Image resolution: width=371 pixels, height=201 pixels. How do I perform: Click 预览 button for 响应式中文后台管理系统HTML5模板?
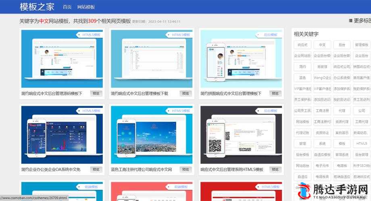pyautogui.click(x=275, y=169)
